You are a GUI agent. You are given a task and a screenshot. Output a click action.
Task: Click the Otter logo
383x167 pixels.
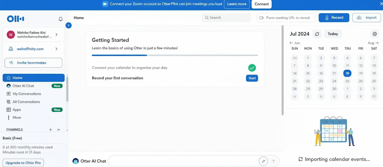15,19
